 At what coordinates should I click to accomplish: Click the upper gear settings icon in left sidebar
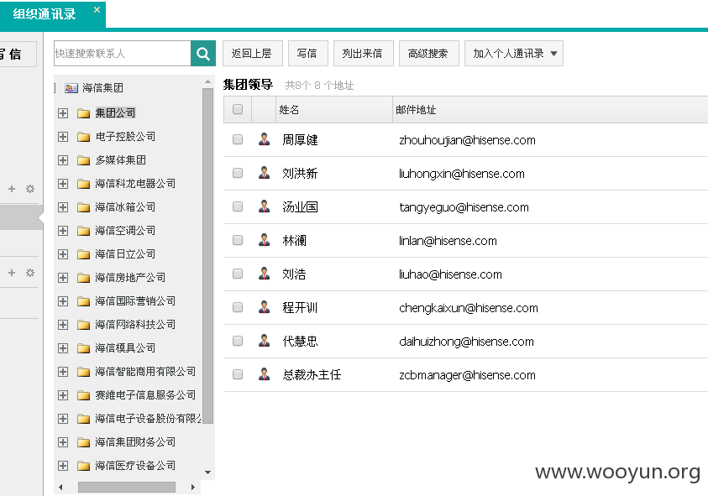(x=30, y=189)
